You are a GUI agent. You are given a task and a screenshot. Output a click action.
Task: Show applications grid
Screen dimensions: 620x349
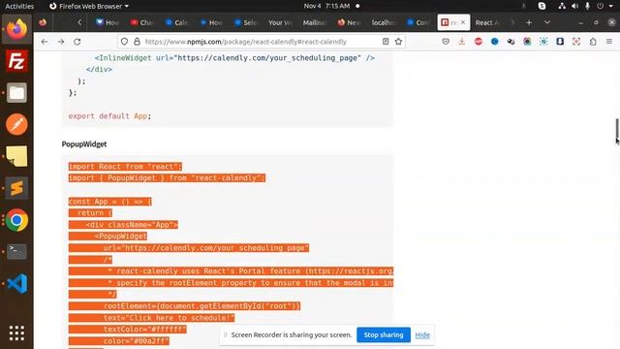[x=16, y=333]
